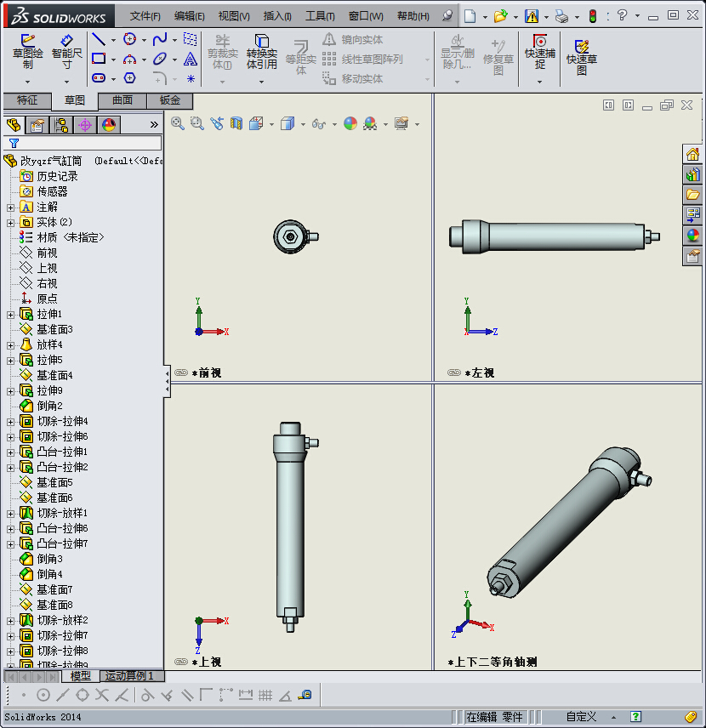
Task: Open the DisplayManager tab
Action: (x=109, y=125)
